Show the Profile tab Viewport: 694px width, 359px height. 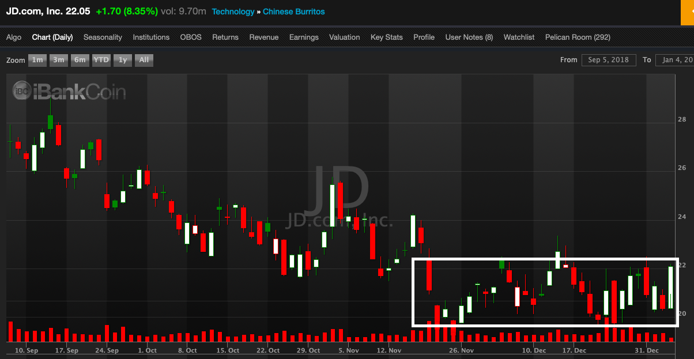tap(424, 37)
